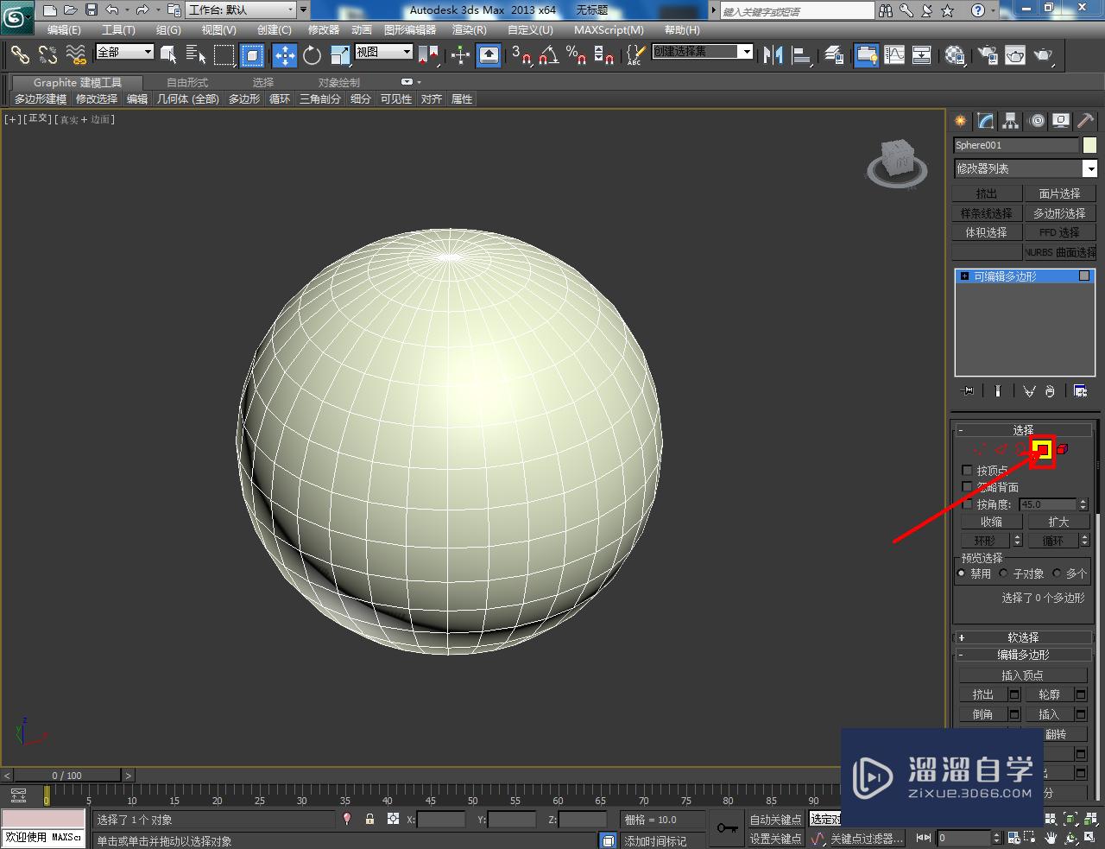1105x849 pixels.
Task: Click the teapot Render Production icon
Action: 1044,55
